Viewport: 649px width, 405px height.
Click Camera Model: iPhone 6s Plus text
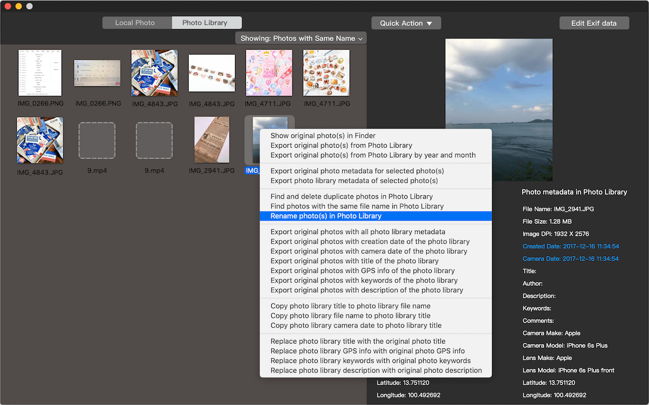[x=565, y=346]
